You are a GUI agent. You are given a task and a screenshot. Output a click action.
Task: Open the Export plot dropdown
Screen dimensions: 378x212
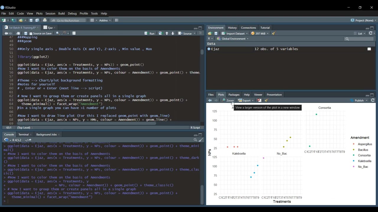click(246, 100)
